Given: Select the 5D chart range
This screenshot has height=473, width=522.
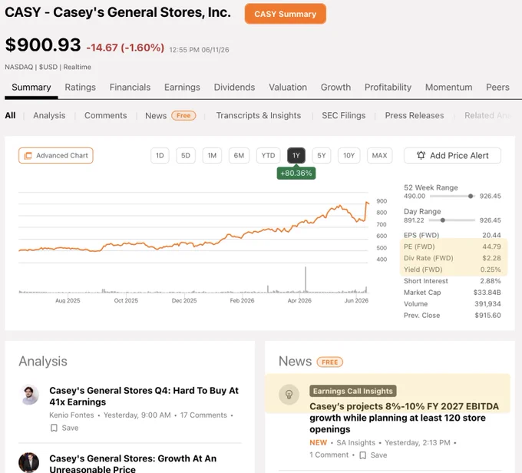Looking at the screenshot, I should tap(186, 156).
